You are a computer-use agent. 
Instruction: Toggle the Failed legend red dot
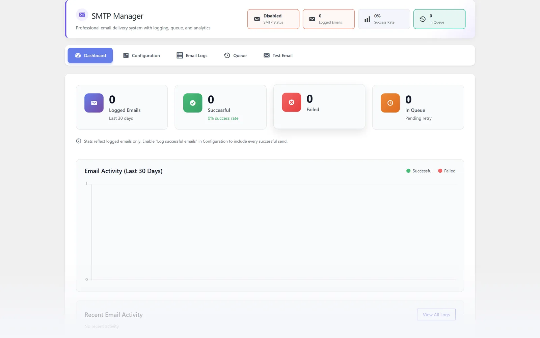click(x=440, y=171)
